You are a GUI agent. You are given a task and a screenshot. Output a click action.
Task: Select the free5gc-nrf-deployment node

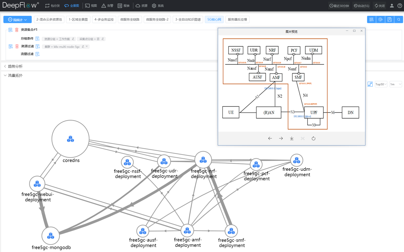203,160
